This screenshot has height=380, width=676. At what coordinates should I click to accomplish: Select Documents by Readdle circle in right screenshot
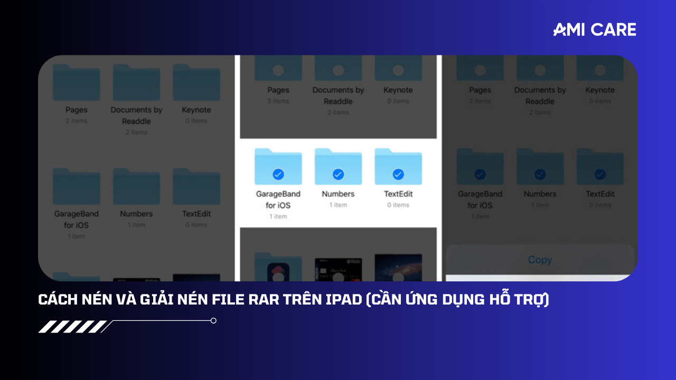pyautogui.click(x=540, y=70)
